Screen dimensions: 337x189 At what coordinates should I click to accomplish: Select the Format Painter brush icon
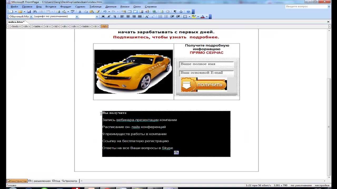click(x=98, y=12)
